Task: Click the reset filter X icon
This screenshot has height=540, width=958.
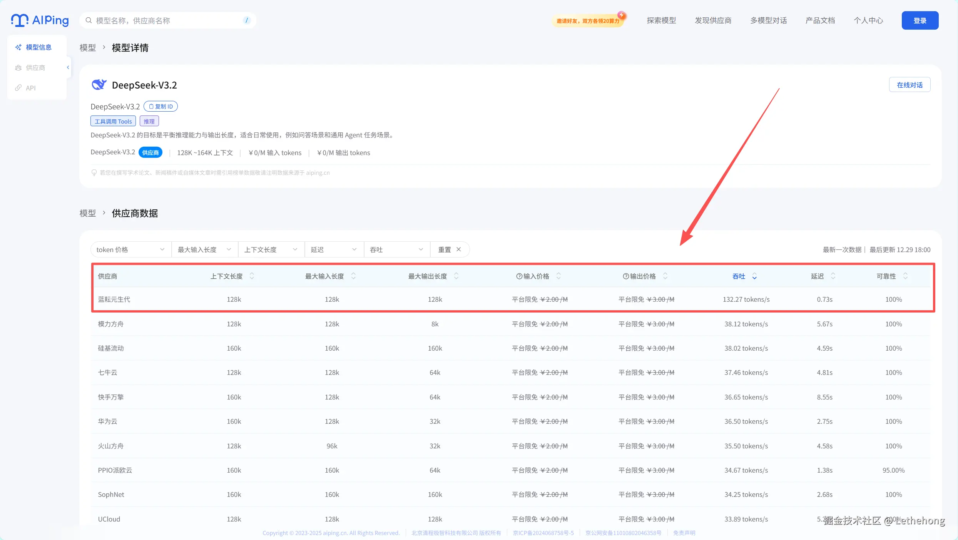Action: (x=458, y=249)
